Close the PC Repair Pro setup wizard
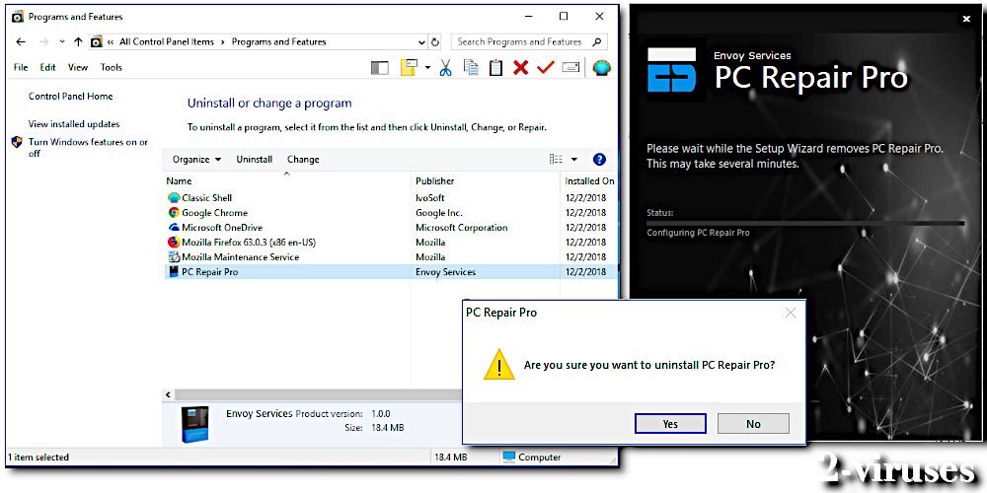Image resolution: width=987 pixels, height=493 pixels. coord(967,20)
